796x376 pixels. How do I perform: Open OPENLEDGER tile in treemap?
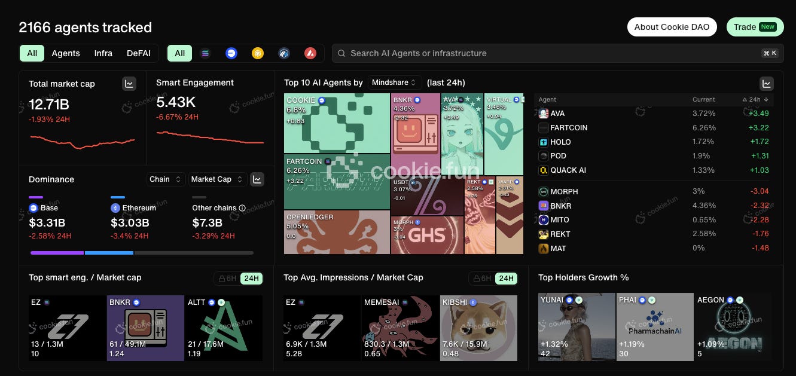point(337,232)
